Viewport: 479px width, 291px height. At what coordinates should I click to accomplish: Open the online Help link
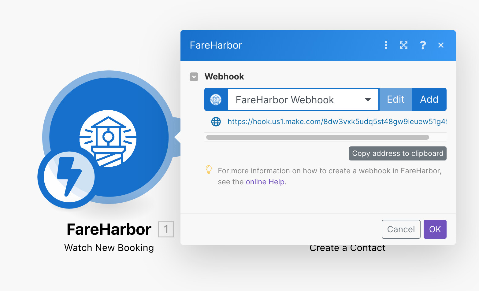[x=265, y=182]
